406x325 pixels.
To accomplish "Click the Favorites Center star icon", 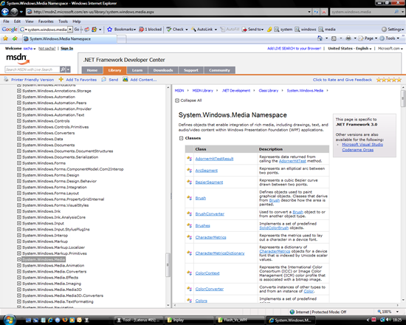I will pyautogui.click(x=5, y=38).
